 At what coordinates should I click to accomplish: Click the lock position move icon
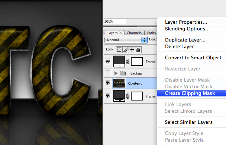[x=132, y=50]
